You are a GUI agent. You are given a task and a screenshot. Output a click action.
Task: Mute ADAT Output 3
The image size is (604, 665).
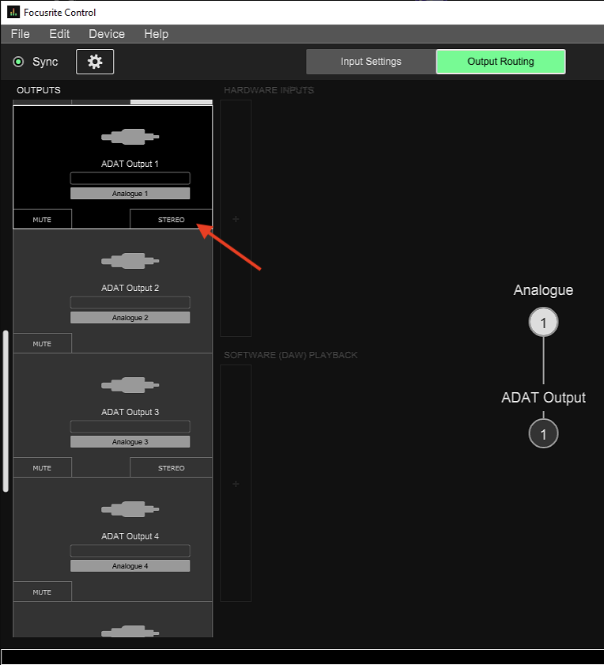[x=42, y=468]
